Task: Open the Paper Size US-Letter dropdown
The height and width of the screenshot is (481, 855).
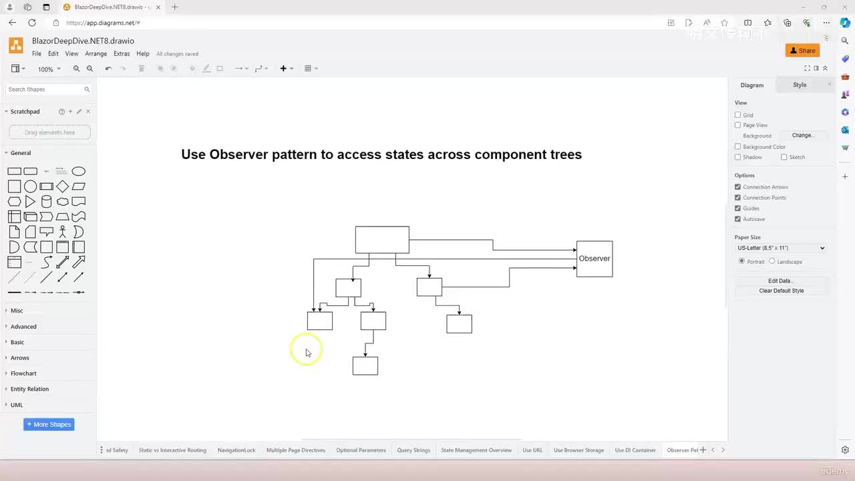Action: pyautogui.click(x=781, y=248)
